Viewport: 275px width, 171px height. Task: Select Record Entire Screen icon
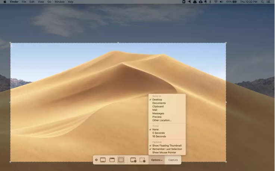tap(133, 160)
